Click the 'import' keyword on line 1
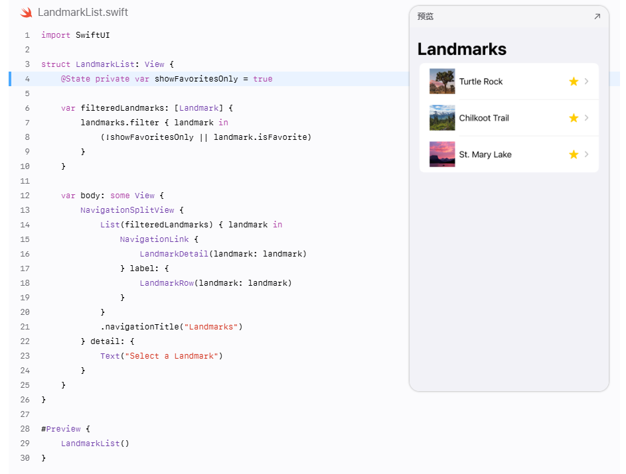626x474 pixels. point(56,35)
